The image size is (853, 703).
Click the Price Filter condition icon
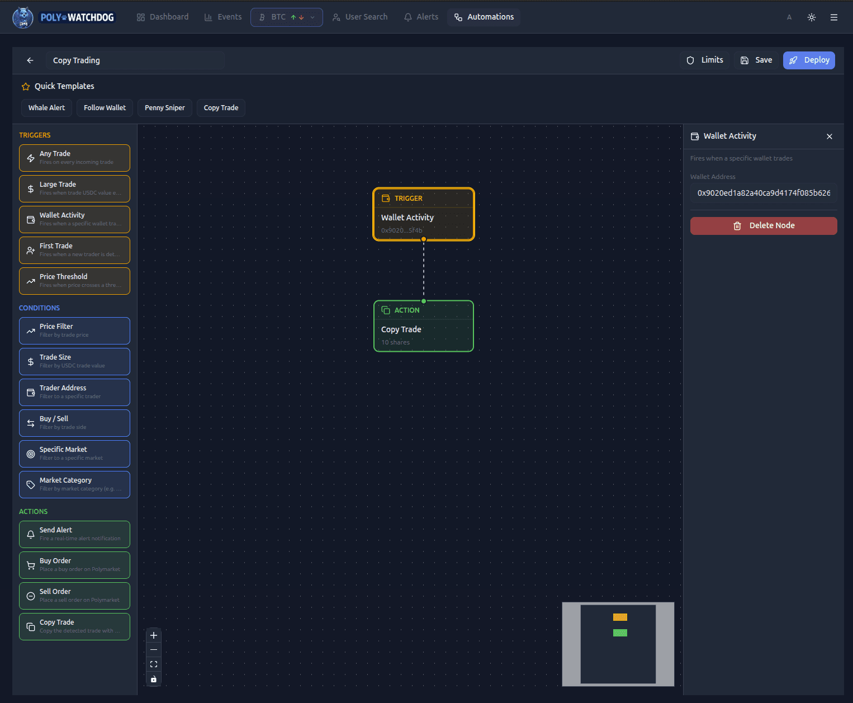[31, 331]
